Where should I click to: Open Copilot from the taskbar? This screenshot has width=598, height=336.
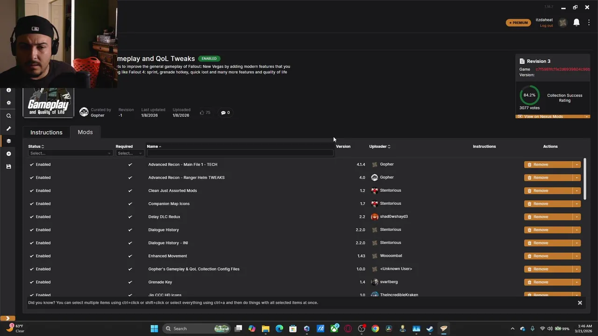tap(252, 329)
